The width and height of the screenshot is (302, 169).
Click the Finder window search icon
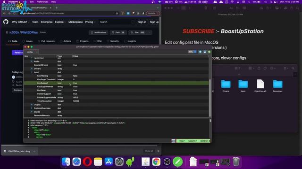coord(293,68)
